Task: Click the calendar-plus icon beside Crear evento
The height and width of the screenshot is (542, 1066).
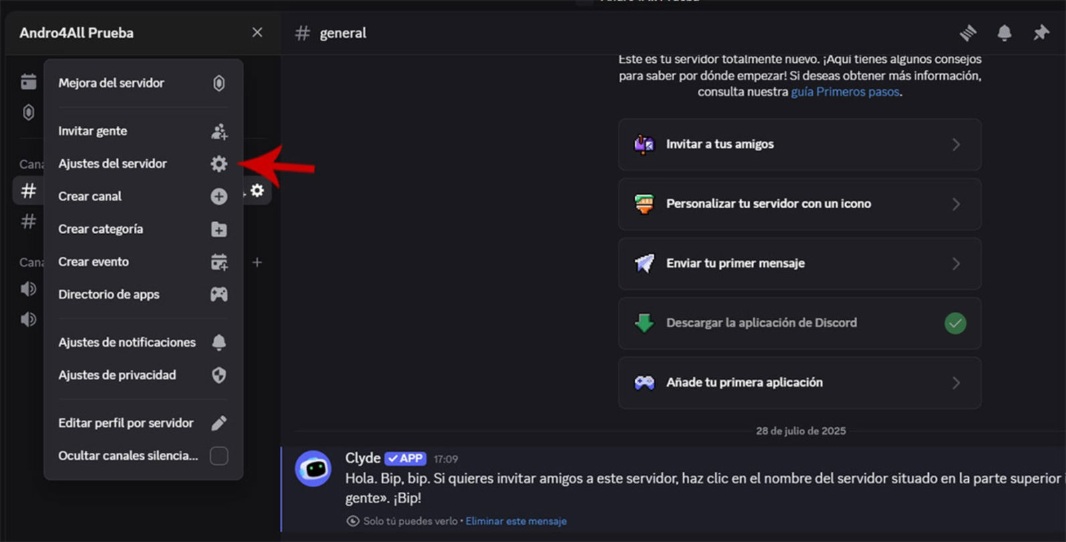Action: point(219,262)
